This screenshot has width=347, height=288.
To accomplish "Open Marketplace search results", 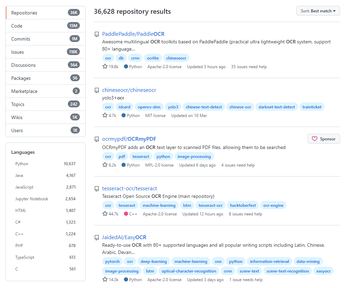I will point(45,91).
